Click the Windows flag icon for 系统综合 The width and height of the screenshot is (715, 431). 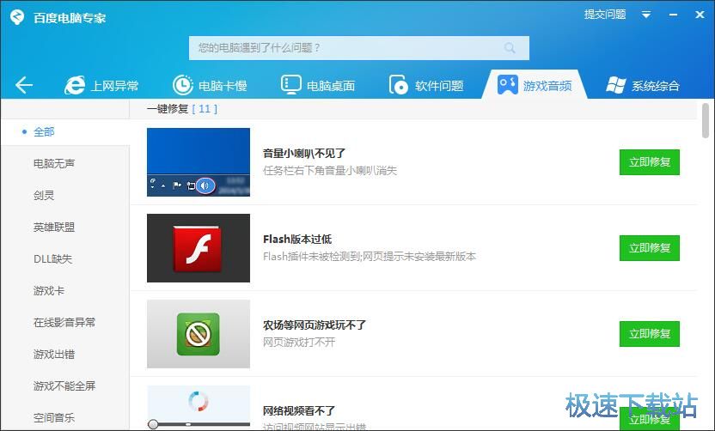[x=616, y=85]
